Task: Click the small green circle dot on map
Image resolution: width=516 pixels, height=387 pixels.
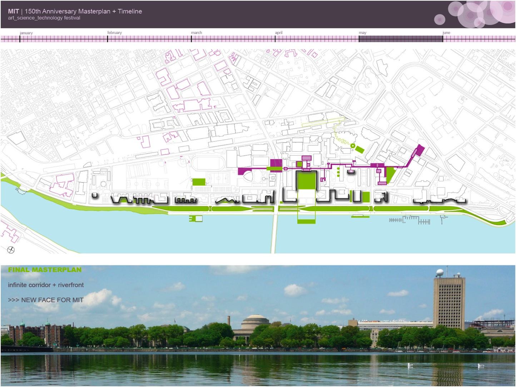Action: [353, 146]
